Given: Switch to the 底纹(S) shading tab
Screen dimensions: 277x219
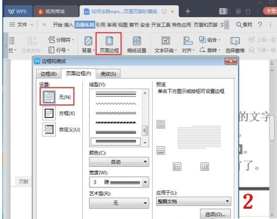Looking at the screenshot, I should (x=108, y=74).
